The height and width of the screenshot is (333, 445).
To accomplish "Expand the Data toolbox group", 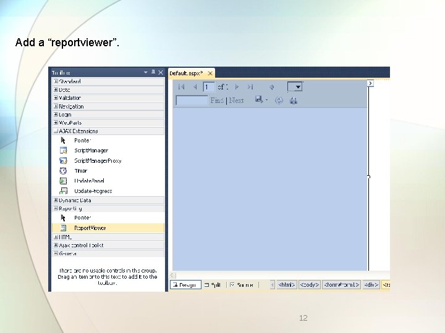I will coord(56,89).
